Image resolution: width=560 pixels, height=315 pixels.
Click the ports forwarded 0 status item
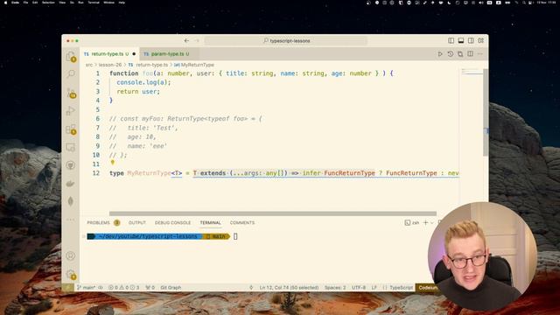(150, 287)
